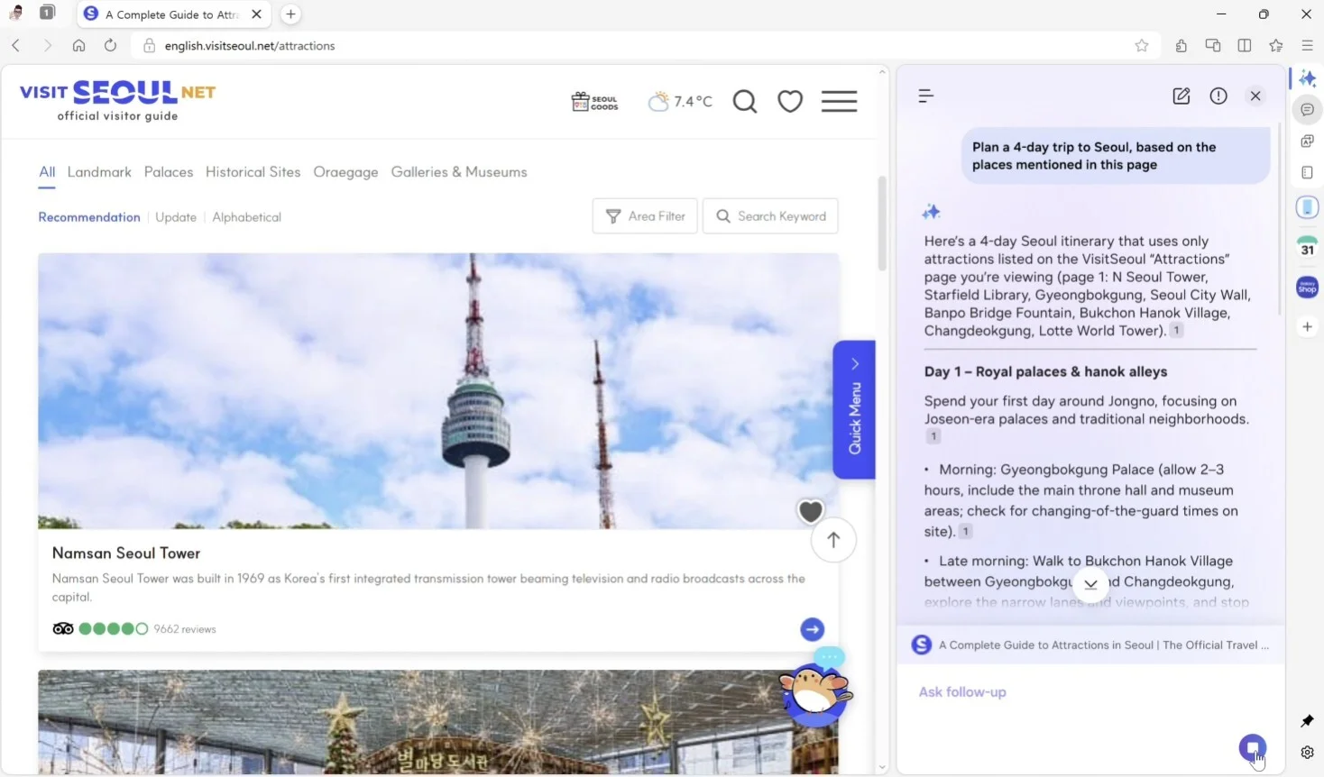
Task: Open search on the Visit Seoul site
Action: point(745,101)
